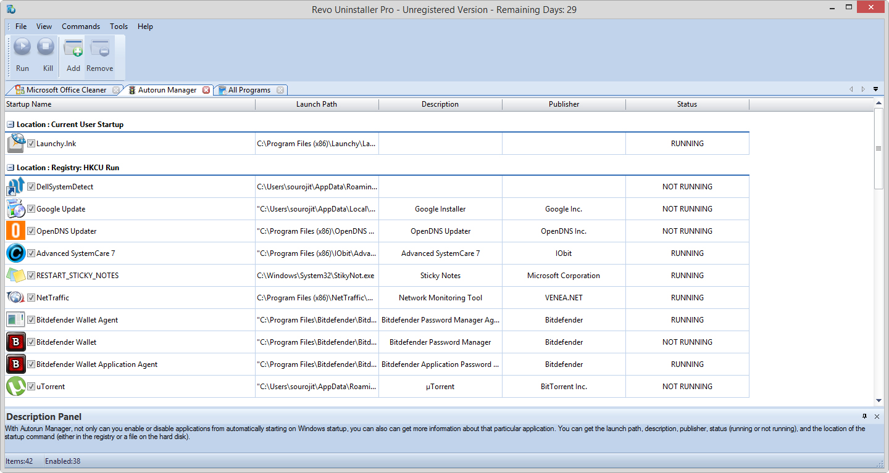This screenshot has width=889, height=473.
Task: Uncheck the Google Update checkbox
Action: click(31, 209)
